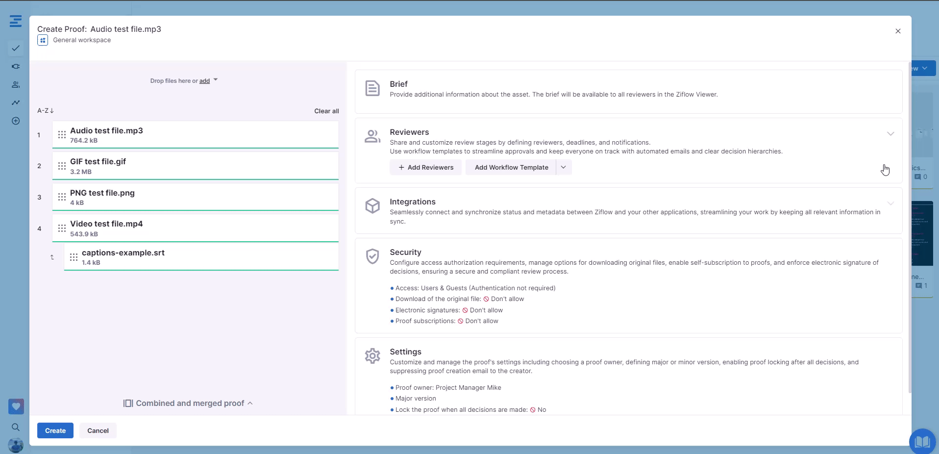Viewport: 939px width, 454px height.
Task: Open the hamburger menu icon in sidebar
Action: (16, 21)
